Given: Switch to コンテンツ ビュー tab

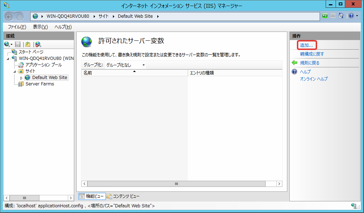Looking at the screenshot, I should click(123, 196).
